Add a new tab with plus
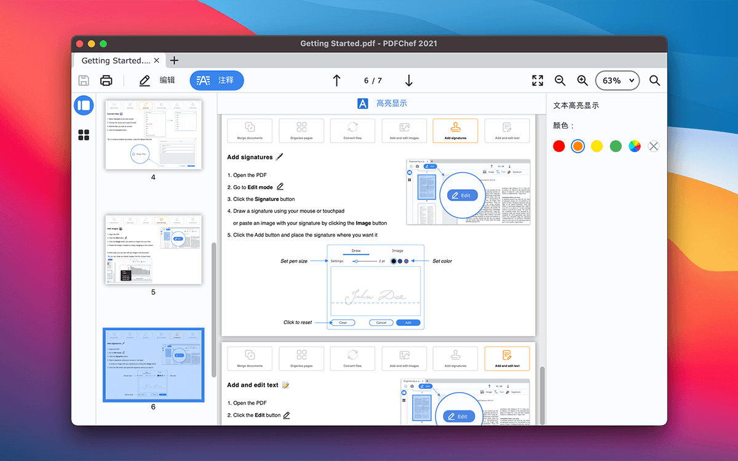The image size is (738, 461). 174,60
